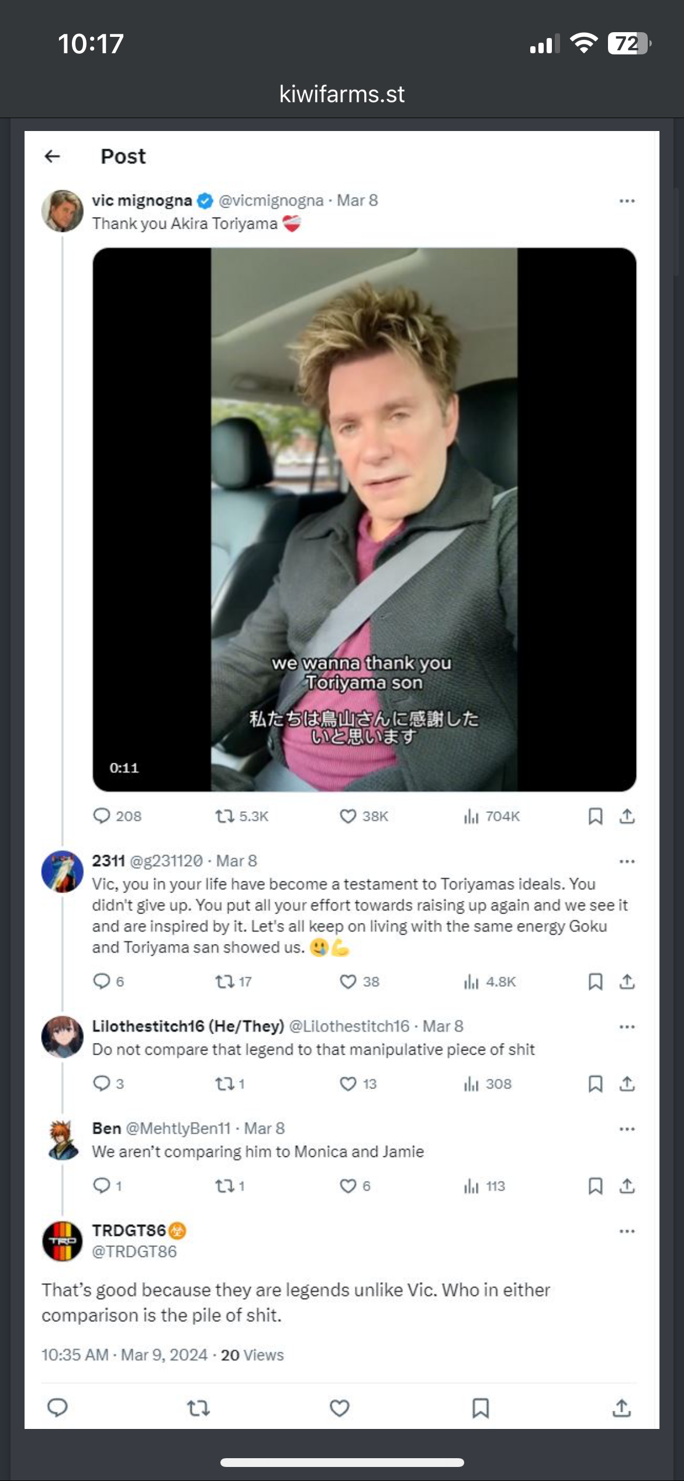Repost the post with 5.3K reposts
The width and height of the screenshot is (684, 1481).
224,816
